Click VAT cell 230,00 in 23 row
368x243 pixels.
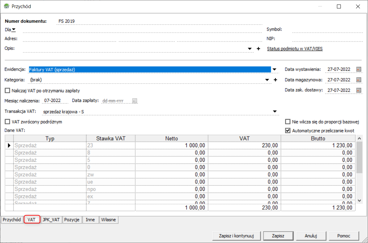click(x=244, y=145)
